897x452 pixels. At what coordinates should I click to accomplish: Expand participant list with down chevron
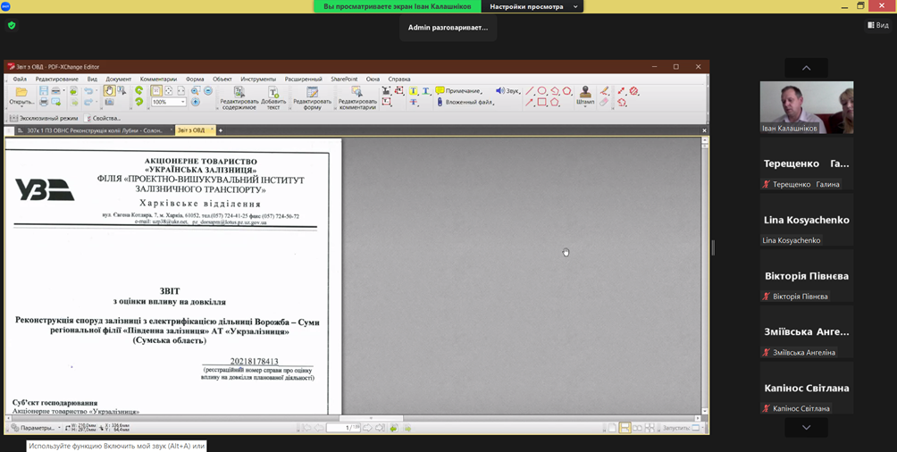click(x=806, y=427)
